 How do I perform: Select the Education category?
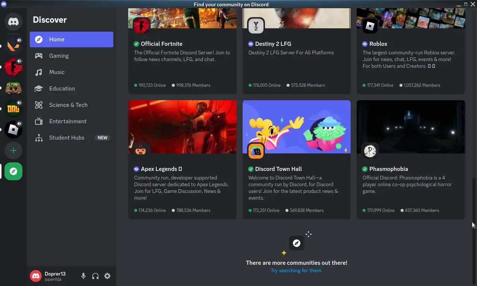[72, 89]
